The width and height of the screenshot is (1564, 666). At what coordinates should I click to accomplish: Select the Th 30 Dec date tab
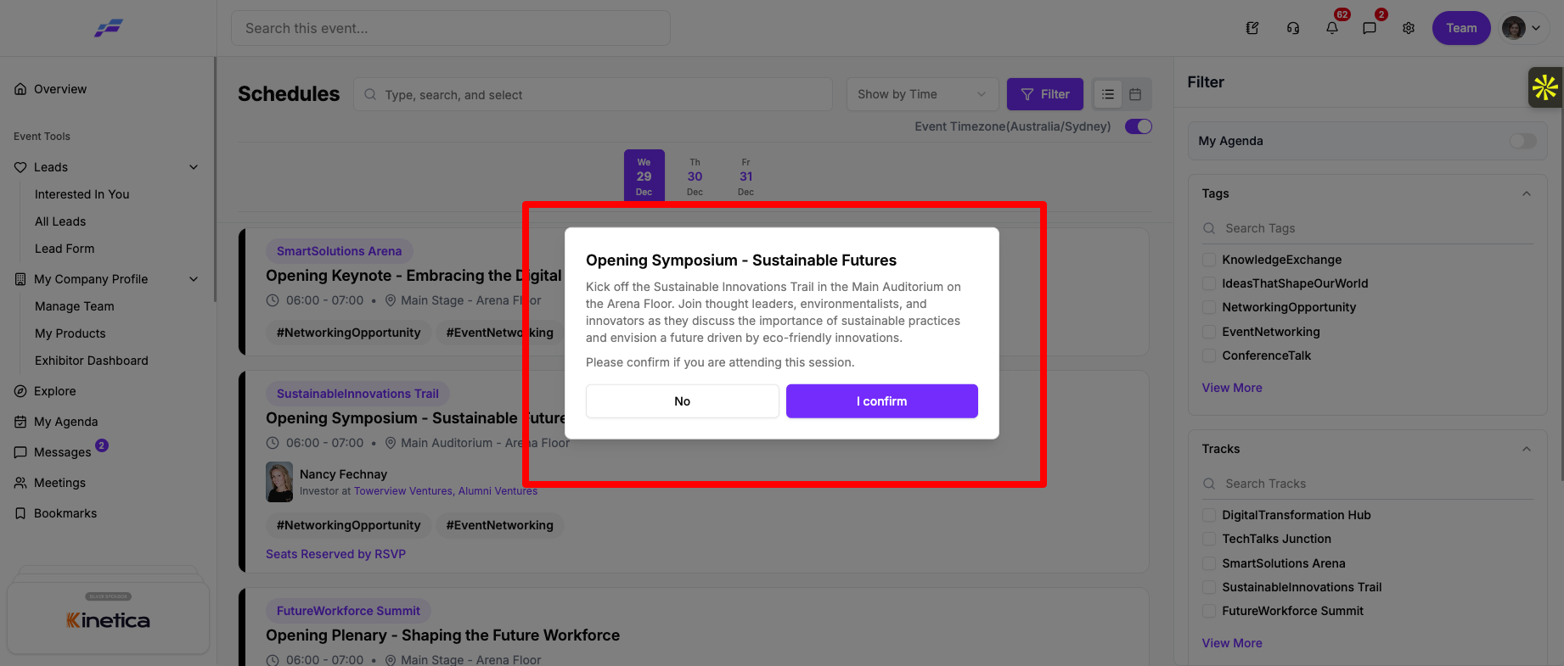(695, 176)
